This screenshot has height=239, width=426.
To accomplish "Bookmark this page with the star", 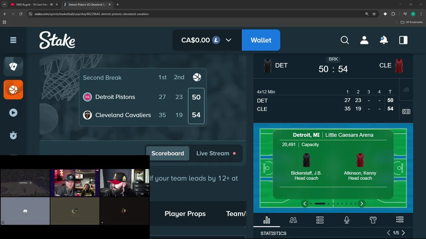I will pyautogui.click(x=374, y=14).
